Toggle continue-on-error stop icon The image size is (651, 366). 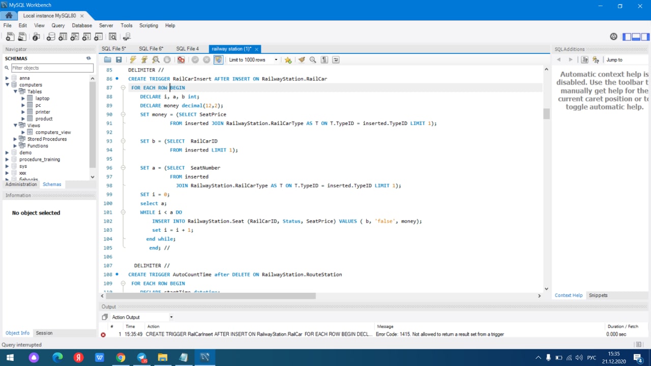click(181, 60)
